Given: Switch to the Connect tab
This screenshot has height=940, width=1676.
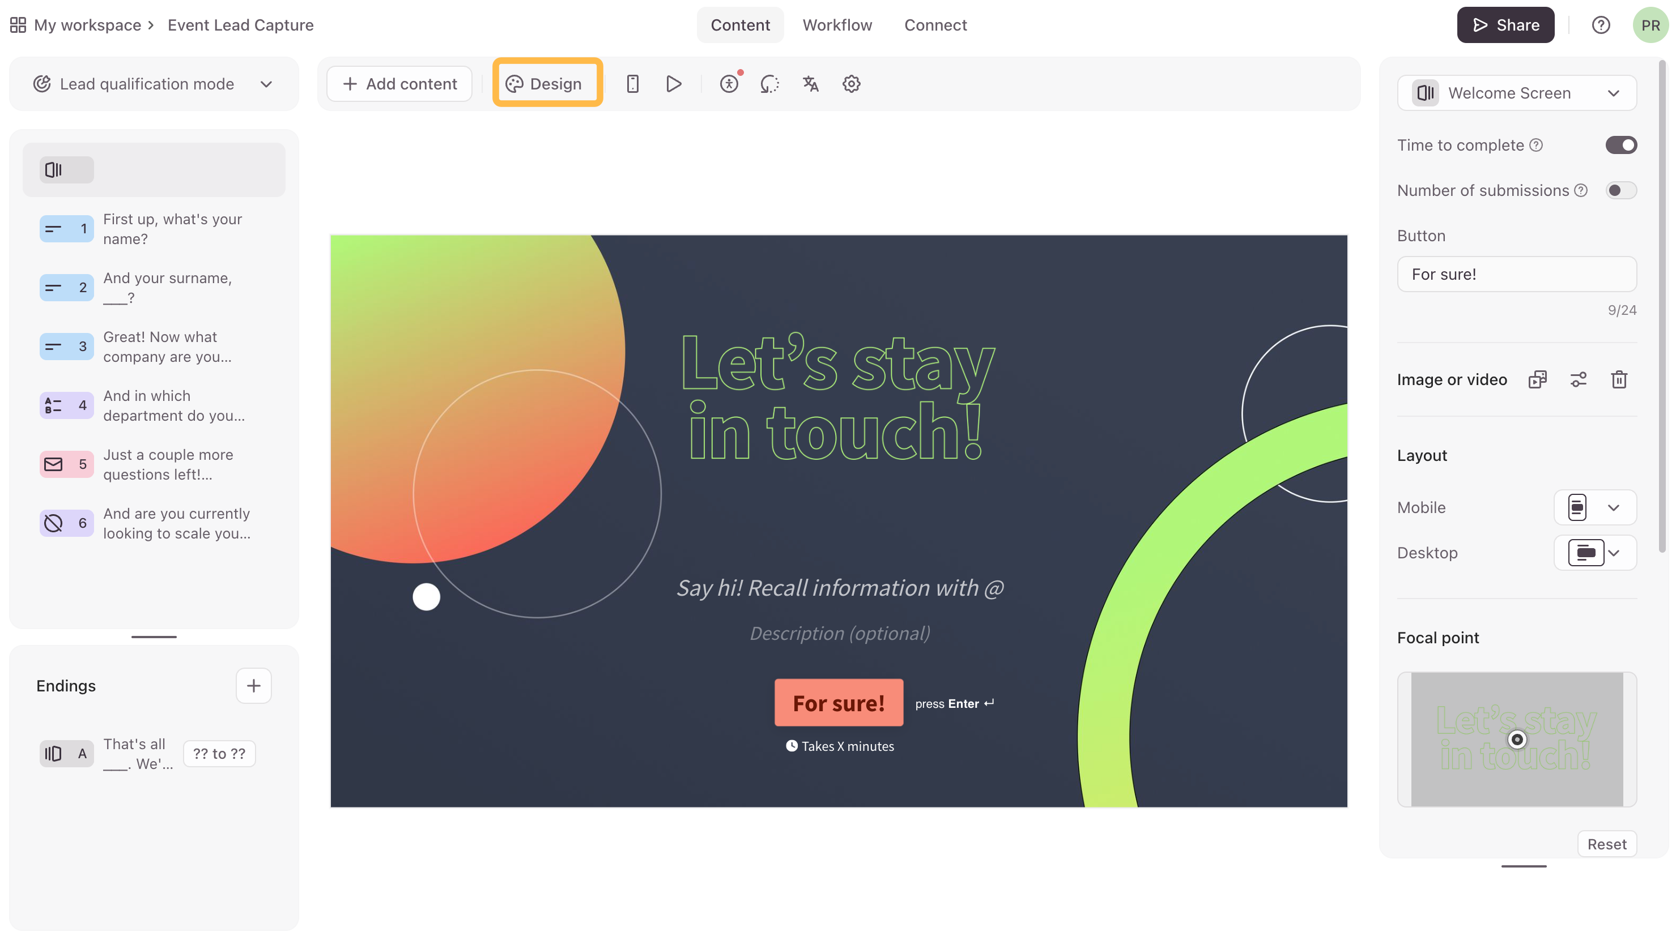Looking at the screenshot, I should (x=935, y=25).
